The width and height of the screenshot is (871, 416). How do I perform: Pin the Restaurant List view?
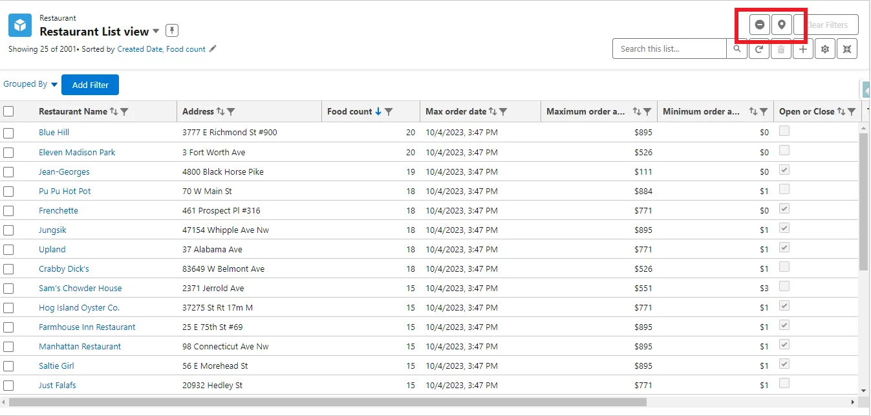point(171,30)
